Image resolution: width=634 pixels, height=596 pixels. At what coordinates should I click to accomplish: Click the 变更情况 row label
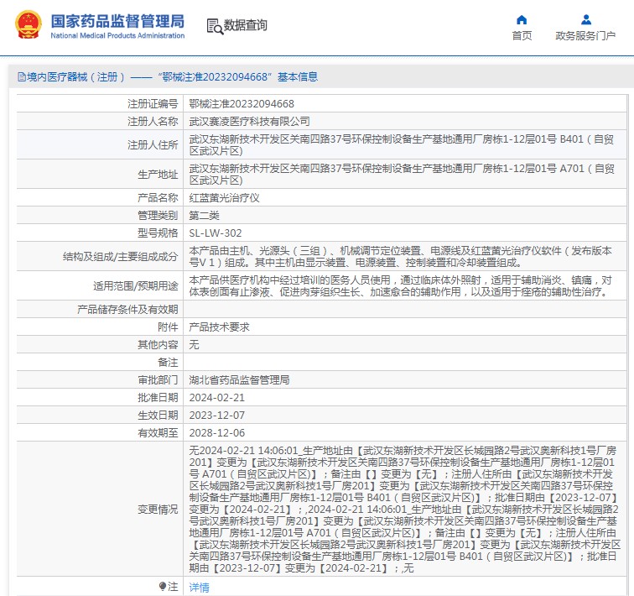pos(158,510)
